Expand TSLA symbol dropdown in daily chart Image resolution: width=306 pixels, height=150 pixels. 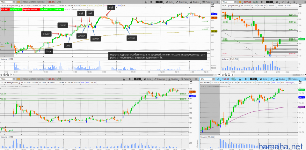(x=235, y=2)
